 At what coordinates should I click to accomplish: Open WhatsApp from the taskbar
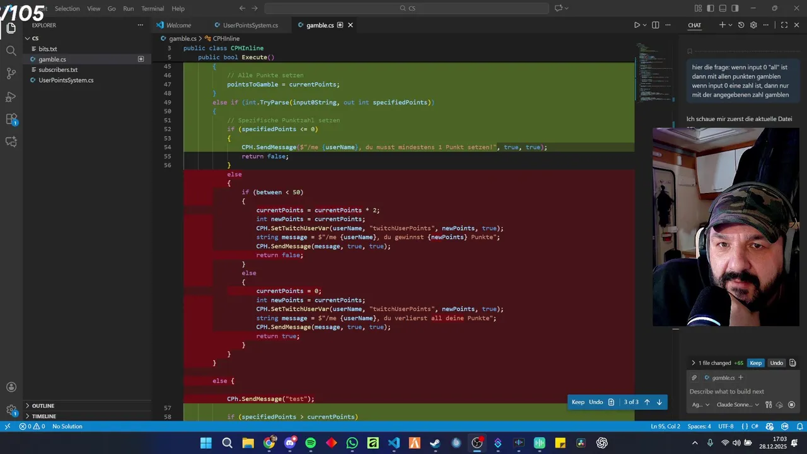(x=352, y=443)
